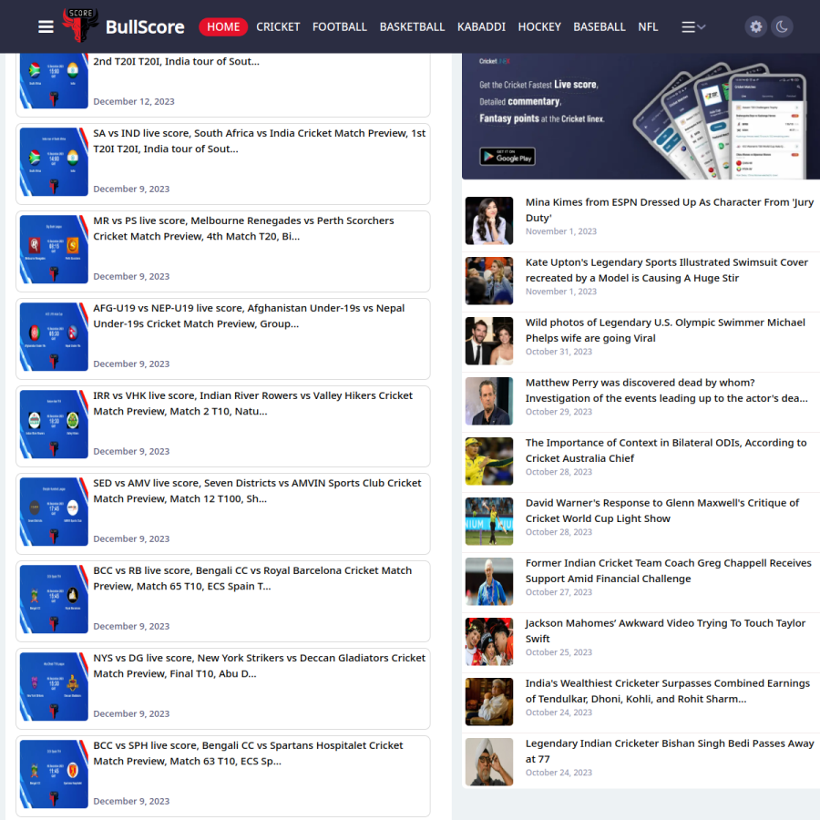Click Mina Kimes article photo

click(489, 220)
